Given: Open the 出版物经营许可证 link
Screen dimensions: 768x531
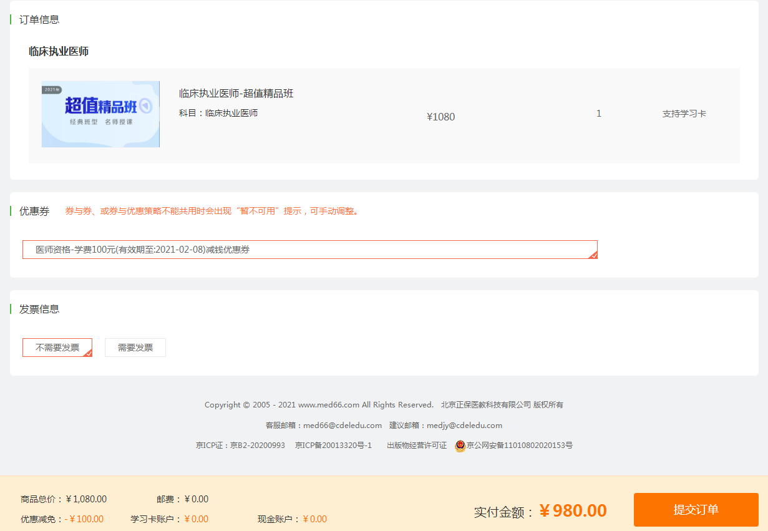Looking at the screenshot, I should 417,446.
